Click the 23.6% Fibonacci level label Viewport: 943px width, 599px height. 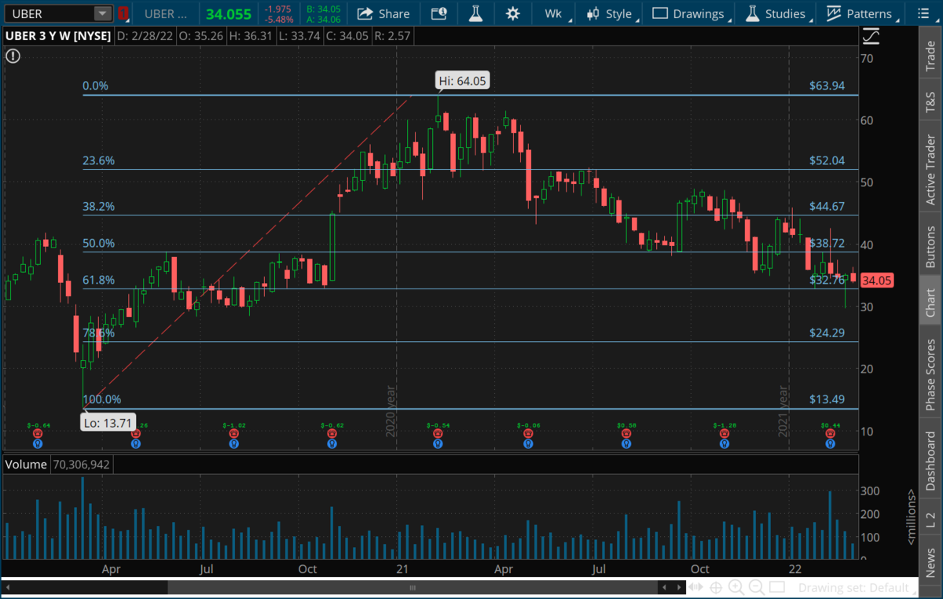click(99, 160)
